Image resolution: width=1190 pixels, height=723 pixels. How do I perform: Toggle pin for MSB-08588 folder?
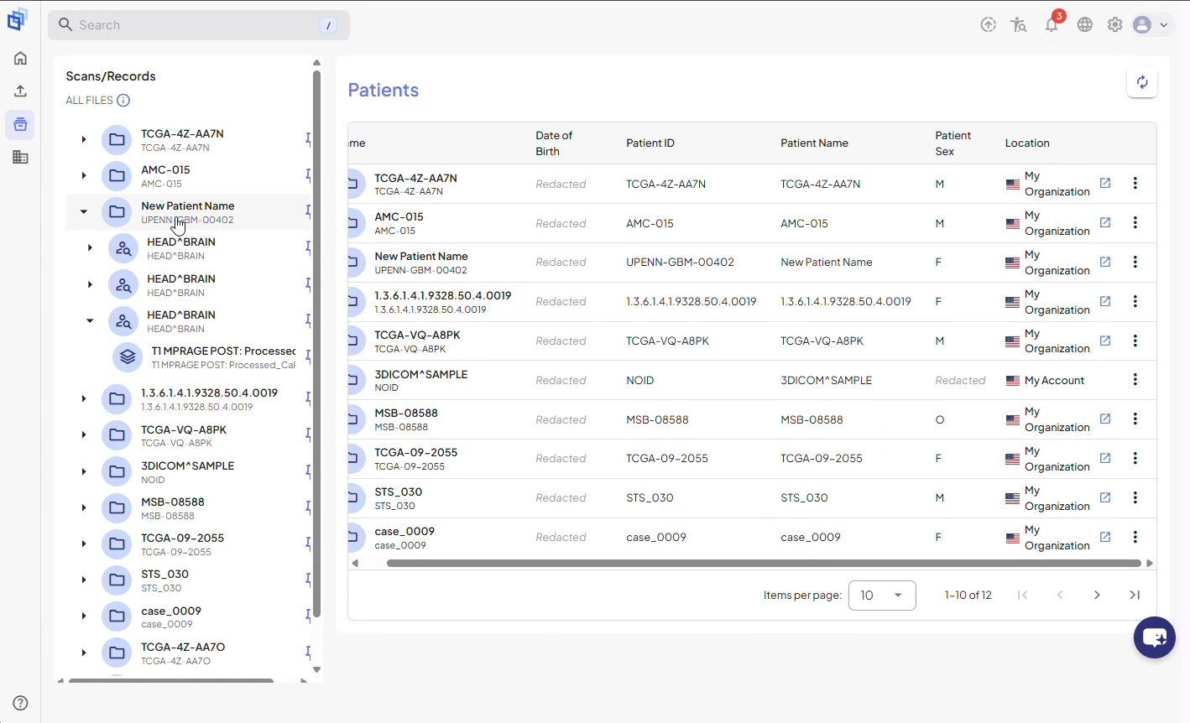point(309,507)
